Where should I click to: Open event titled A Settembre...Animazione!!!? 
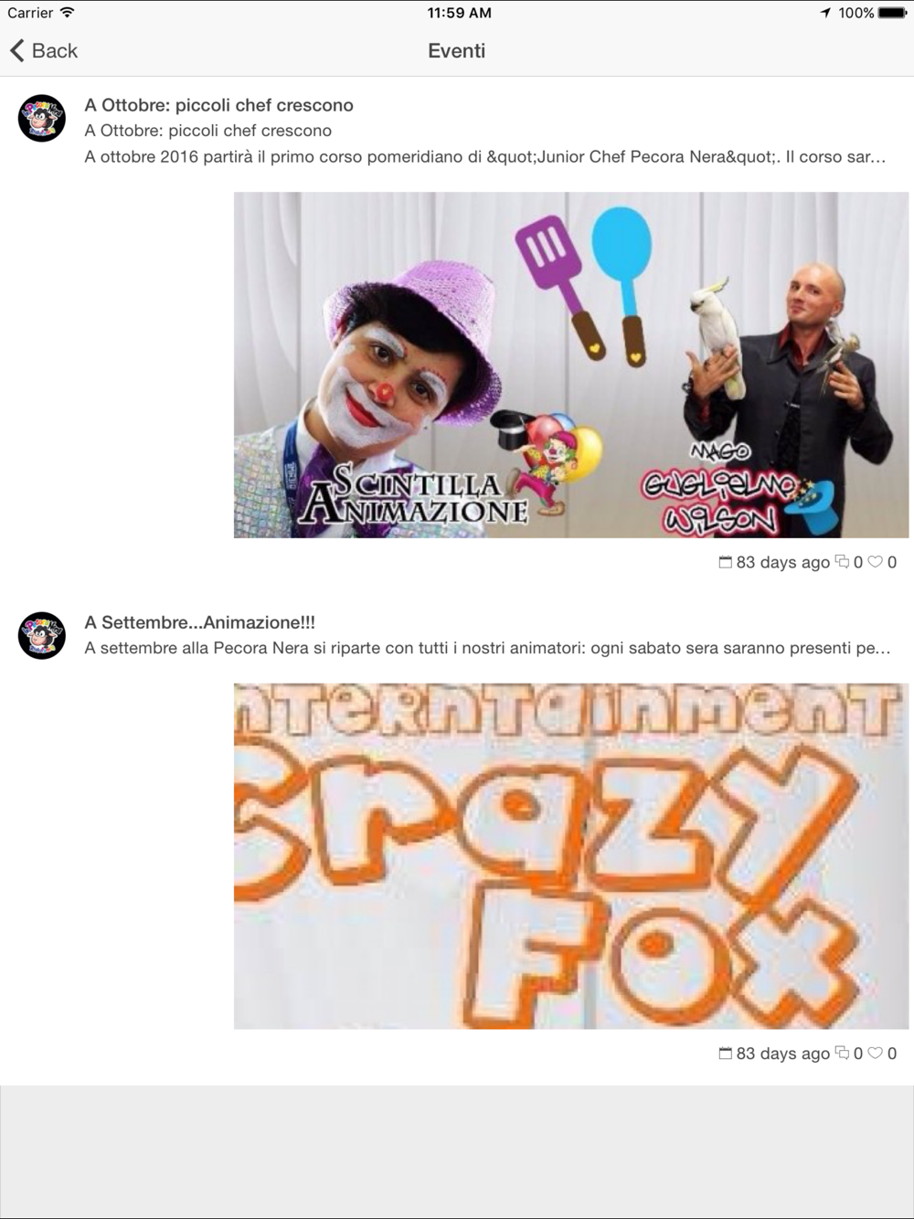199,622
